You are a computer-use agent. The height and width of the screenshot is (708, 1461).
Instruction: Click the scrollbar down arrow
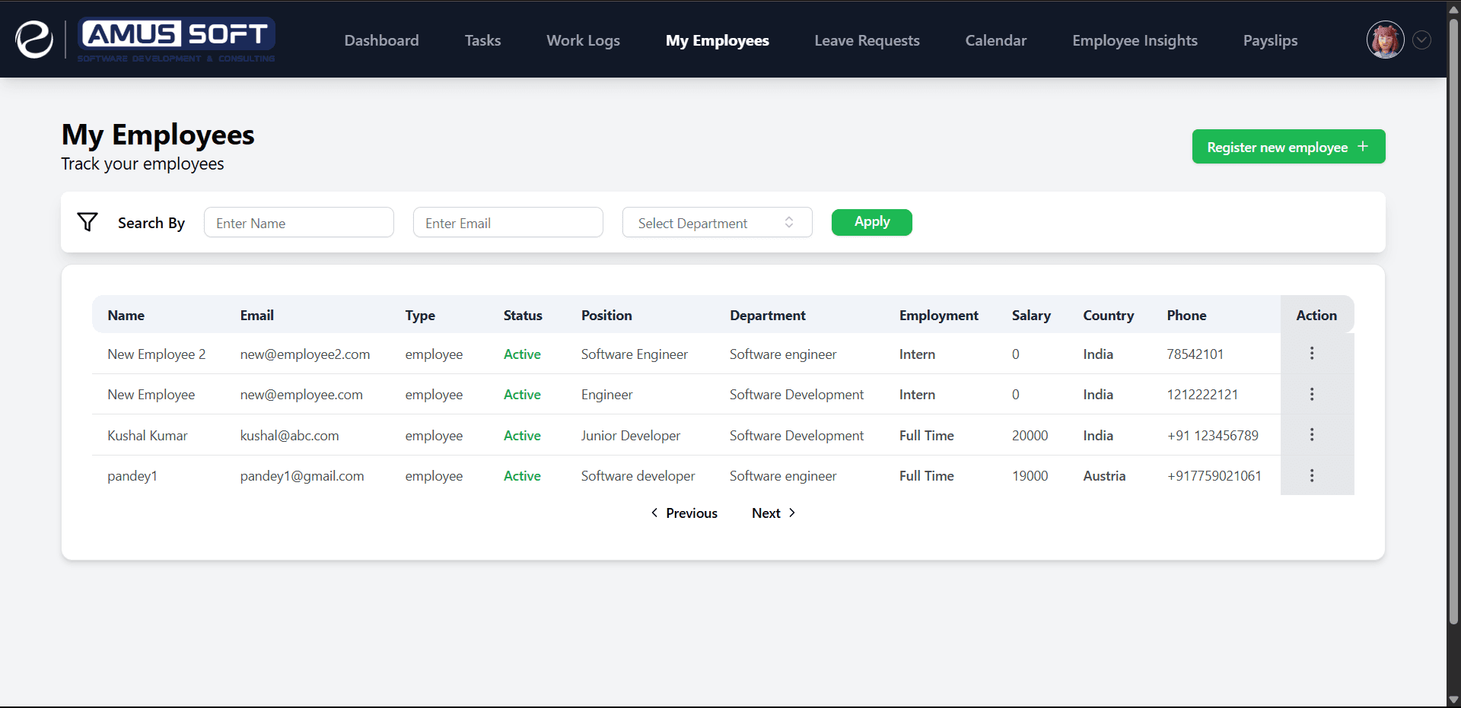coord(1453,700)
